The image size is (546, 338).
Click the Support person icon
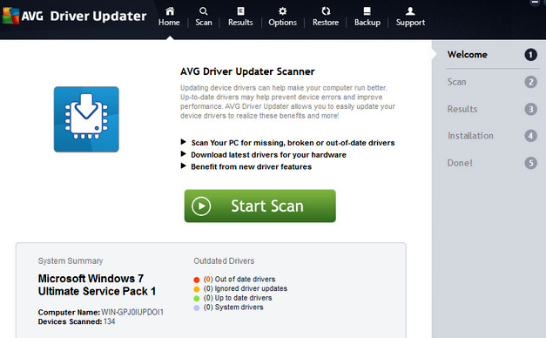tap(410, 11)
